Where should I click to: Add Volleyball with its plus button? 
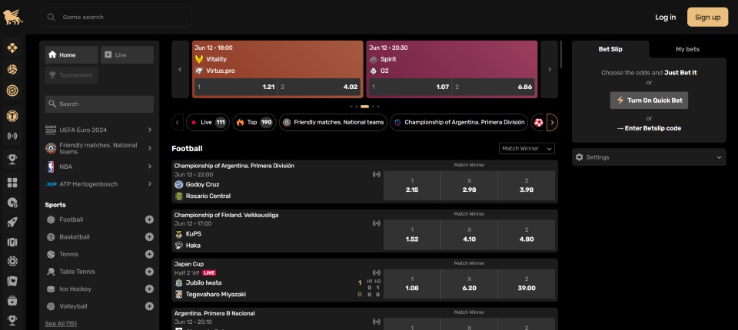click(x=149, y=306)
